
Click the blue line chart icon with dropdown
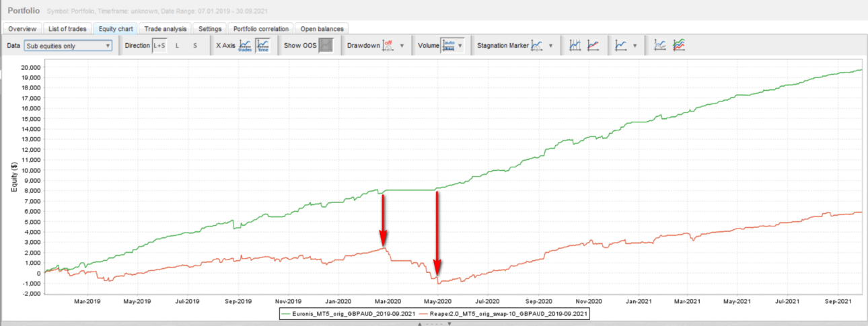click(x=621, y=46)
